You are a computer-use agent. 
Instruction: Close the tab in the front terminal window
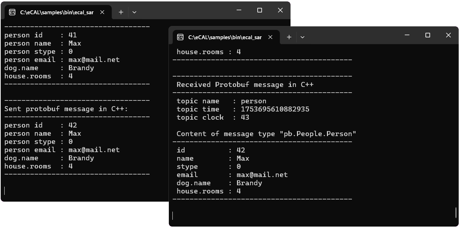270,37
